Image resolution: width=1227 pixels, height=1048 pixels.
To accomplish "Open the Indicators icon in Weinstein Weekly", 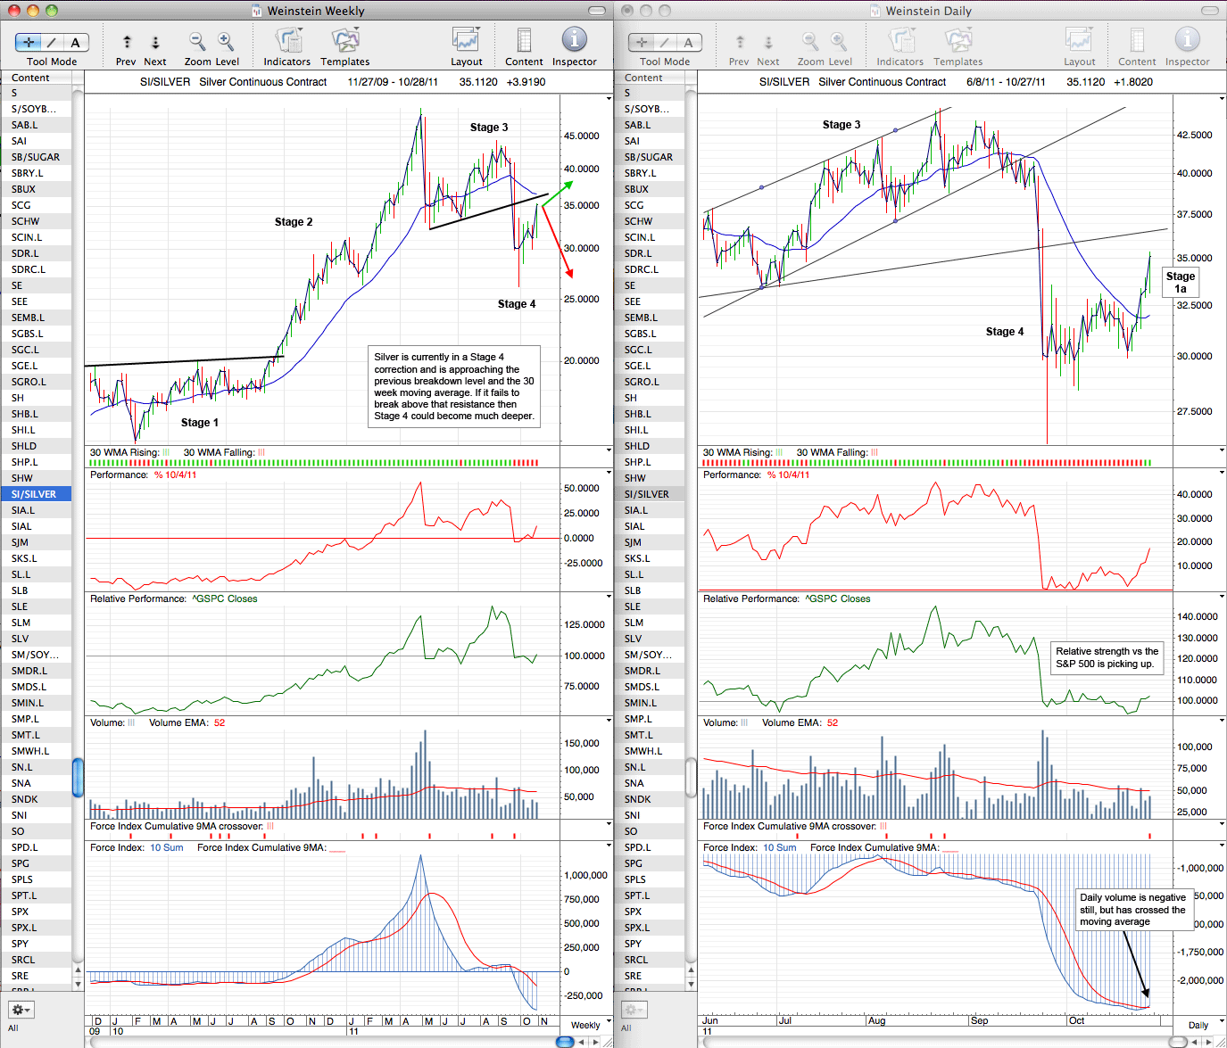I will 287,40.
